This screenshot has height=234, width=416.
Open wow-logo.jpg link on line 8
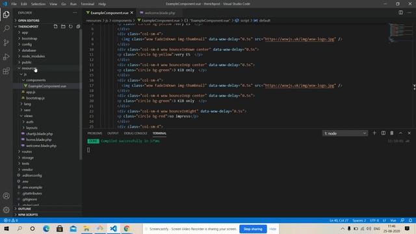(300, 39)
